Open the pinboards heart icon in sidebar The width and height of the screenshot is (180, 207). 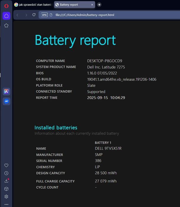tap(6, 165)
